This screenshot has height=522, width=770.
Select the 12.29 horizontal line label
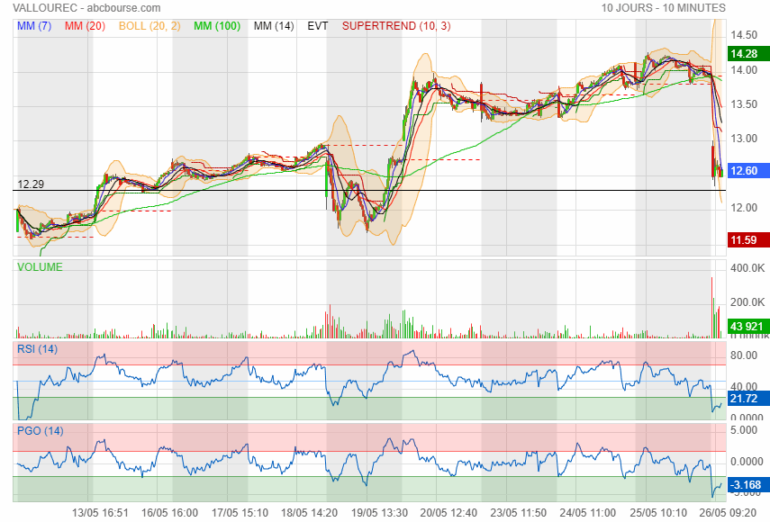tap(31, 184)
